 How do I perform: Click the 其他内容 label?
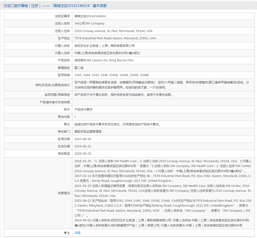pyautogui.click(x=64, y=117)
